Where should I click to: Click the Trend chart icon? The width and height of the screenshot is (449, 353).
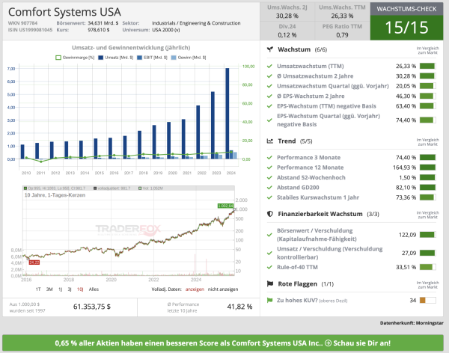coord(269,141)
